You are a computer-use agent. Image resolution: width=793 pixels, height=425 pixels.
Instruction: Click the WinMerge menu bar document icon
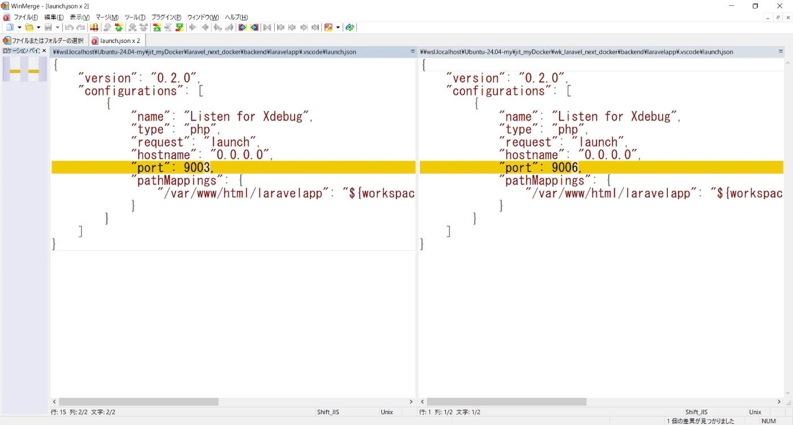click(6, 17)
